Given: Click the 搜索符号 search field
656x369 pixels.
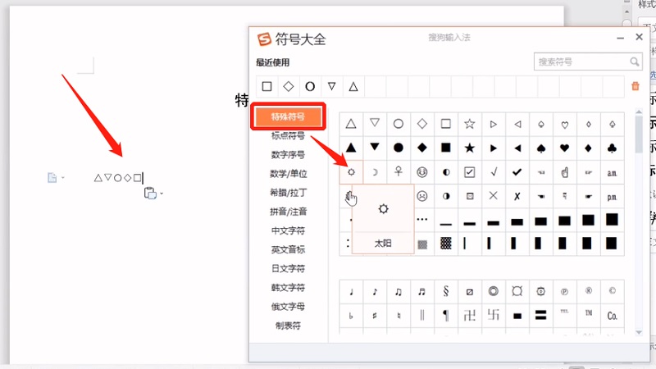Looking at the screenshot, I should 582,61.
